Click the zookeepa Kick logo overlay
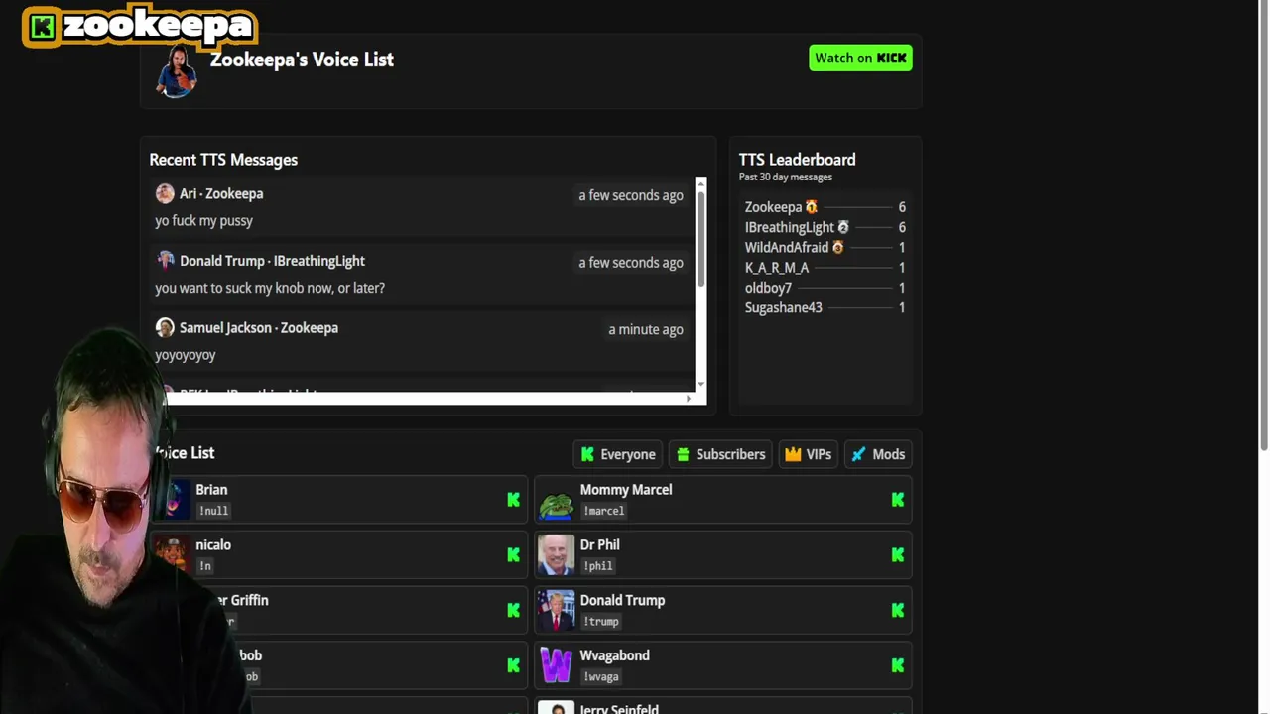 tap(140, 26)
